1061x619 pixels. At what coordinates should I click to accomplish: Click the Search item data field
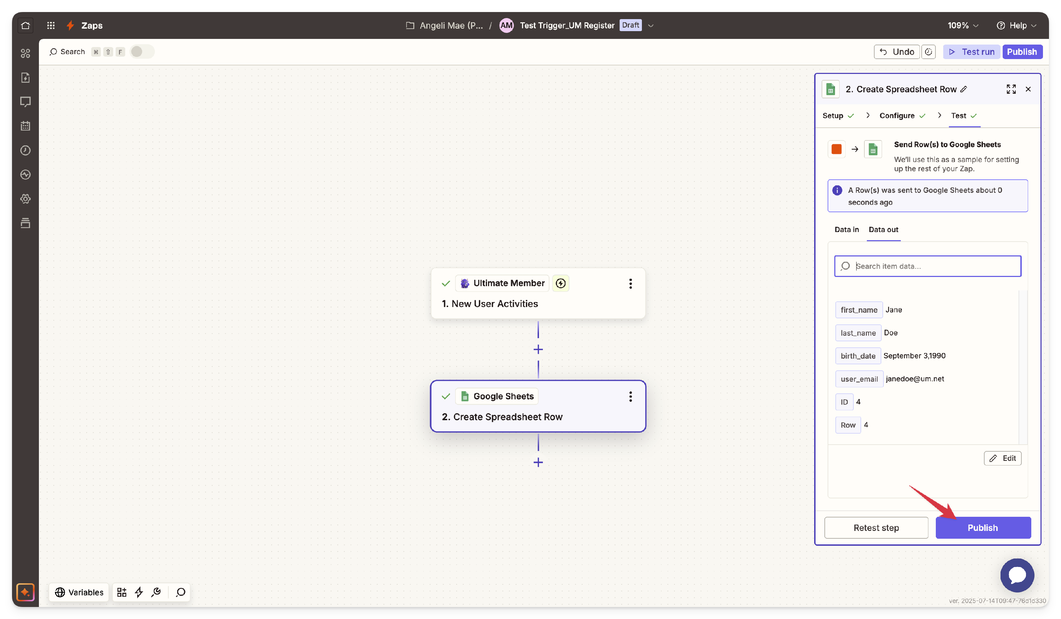pos(928,266)
